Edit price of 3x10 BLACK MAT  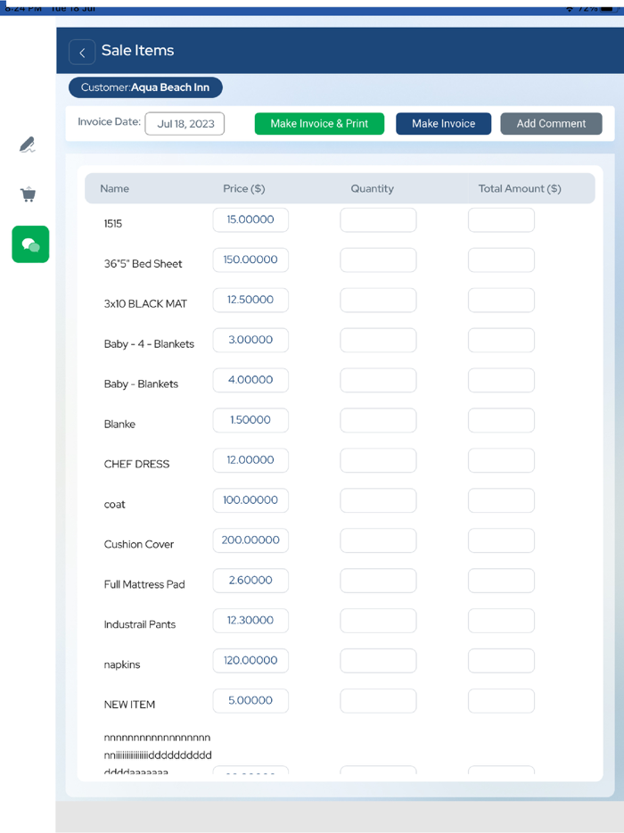(250, 301)
